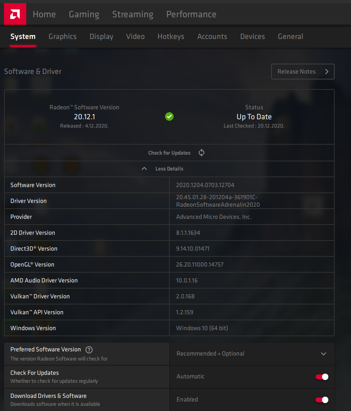Click the Check for Updates text
351x411 pixels.
[x=169, y=153]
